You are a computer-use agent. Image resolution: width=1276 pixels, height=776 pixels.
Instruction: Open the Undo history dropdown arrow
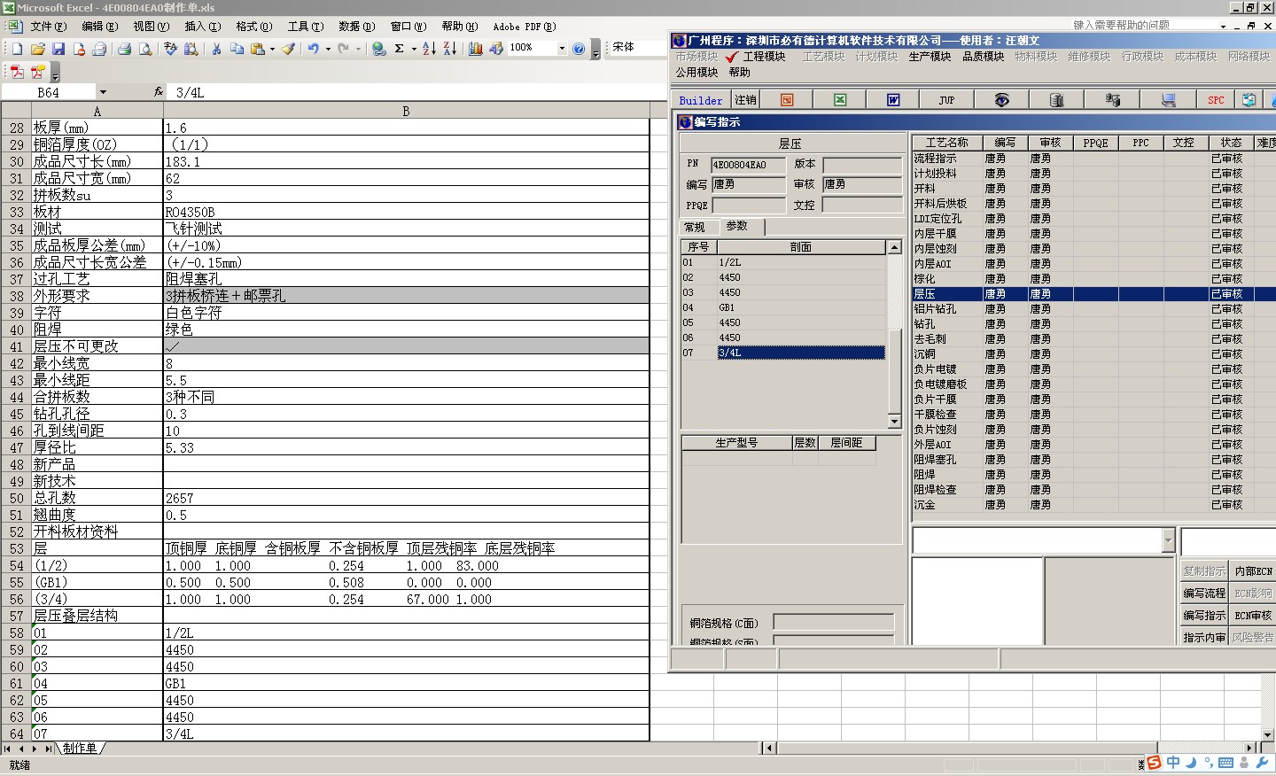[328, 49]
